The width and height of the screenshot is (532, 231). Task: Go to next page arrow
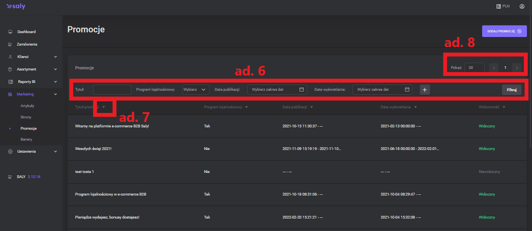point(517,68)
